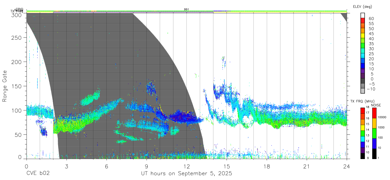Select the black swatch in NOISE colorbar
This screenshot has width=390, height=180.
click(x=374, y=154)
